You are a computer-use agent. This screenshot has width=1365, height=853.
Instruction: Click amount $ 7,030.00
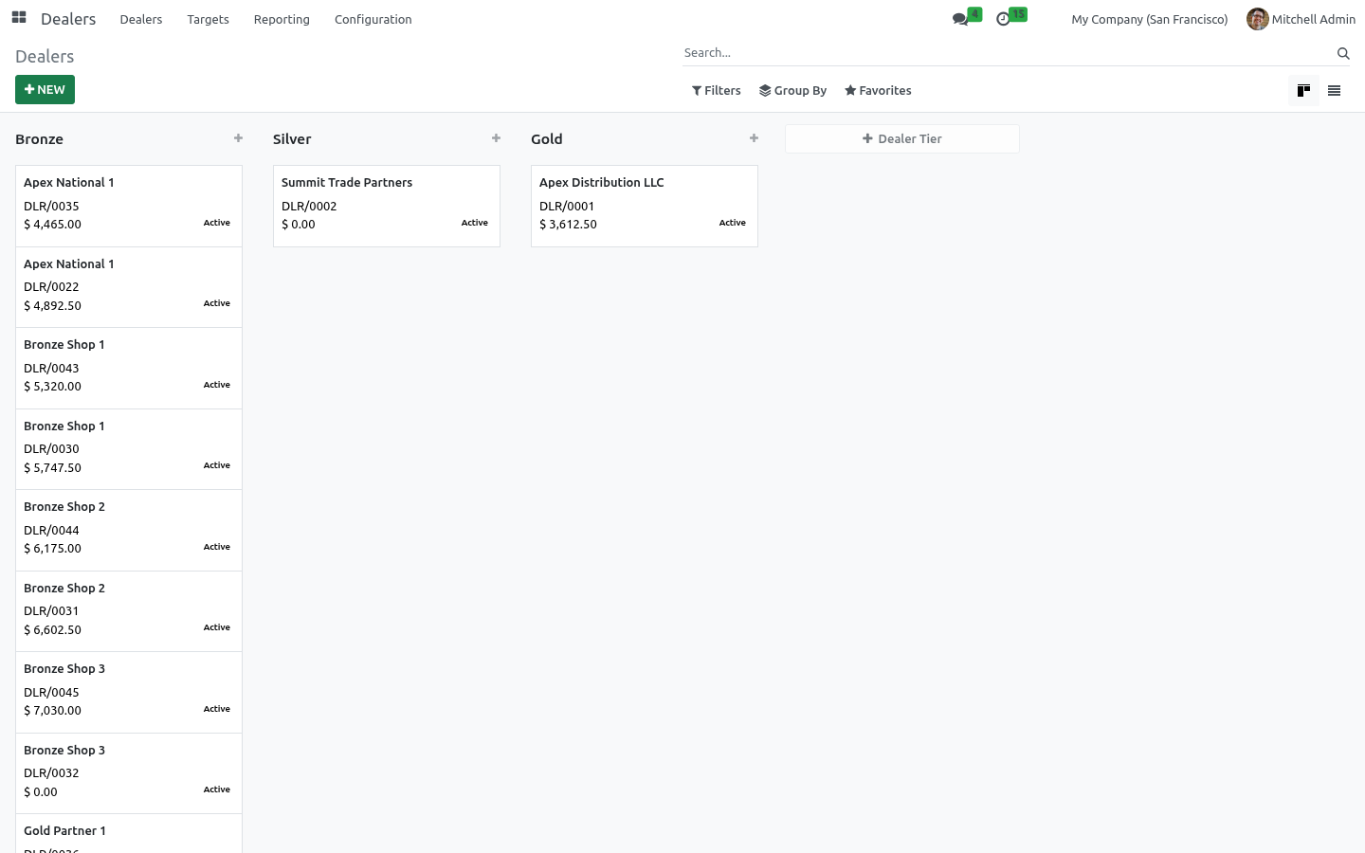(x=52, y=711)
